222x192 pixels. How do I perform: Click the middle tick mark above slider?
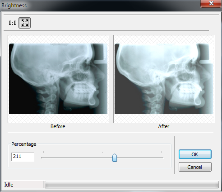(102, 152)
